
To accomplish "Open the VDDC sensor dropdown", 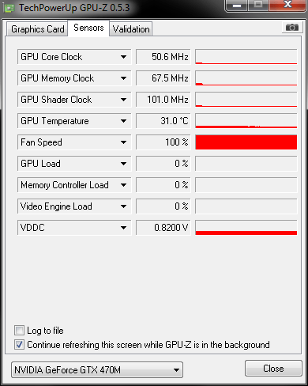I will pyautogui.click(x=123, y=228).
